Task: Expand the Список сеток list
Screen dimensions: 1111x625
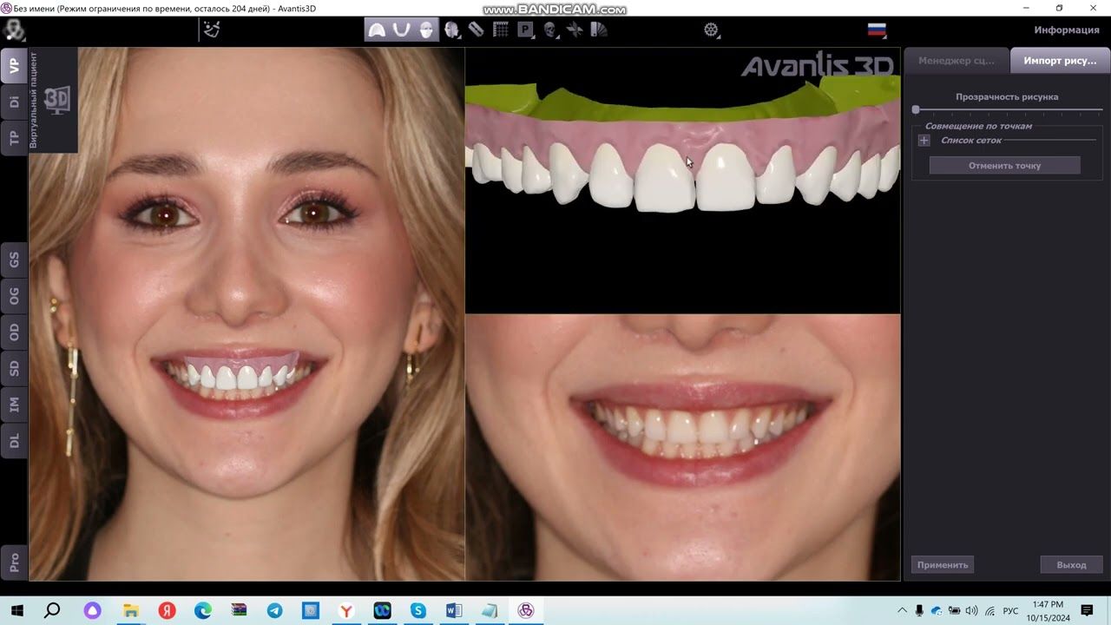Action: pos(924,141)
